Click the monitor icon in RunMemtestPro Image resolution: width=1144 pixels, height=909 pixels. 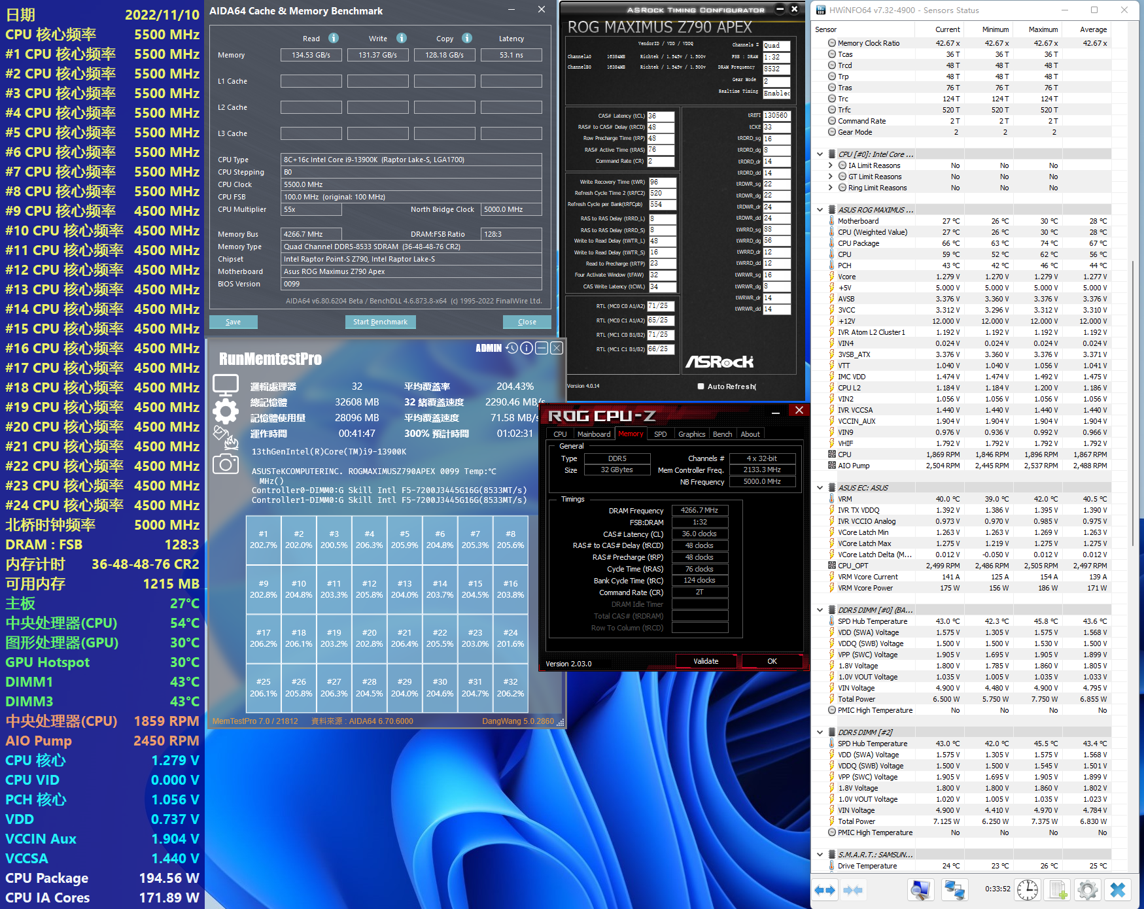(226, 385)
